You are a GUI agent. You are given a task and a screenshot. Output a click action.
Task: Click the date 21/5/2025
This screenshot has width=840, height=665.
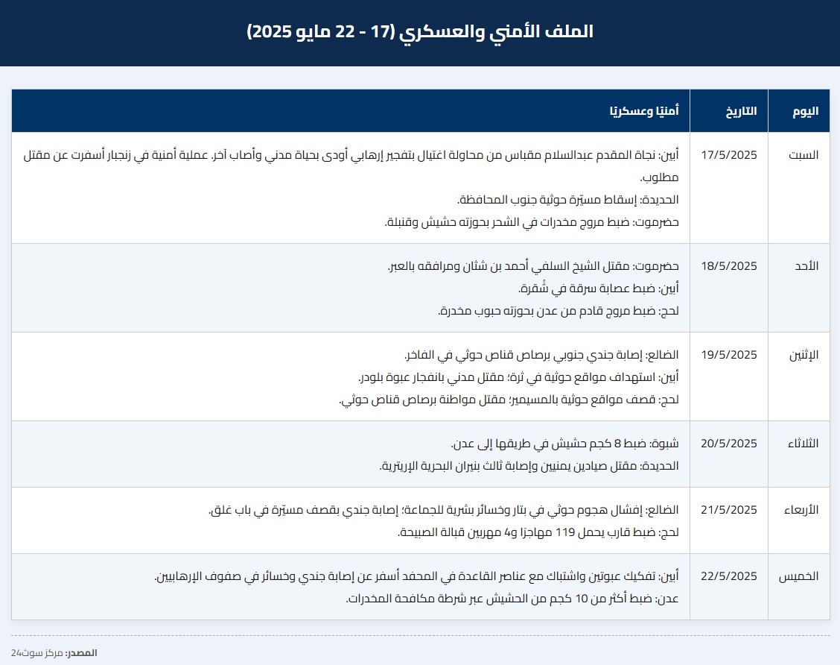729,510
